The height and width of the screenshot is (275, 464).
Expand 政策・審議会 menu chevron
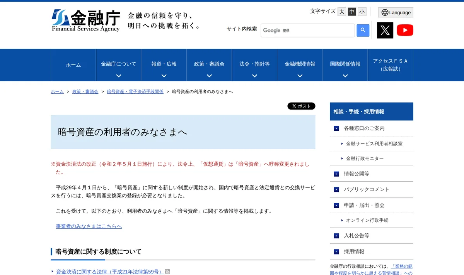click(209, 76)
